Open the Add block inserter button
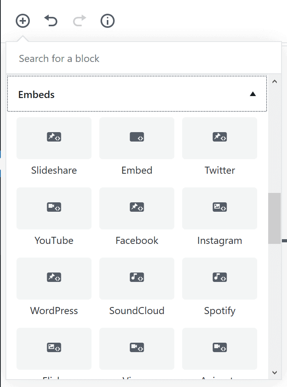This screenshot has height=387, width=287. [23, 21]
